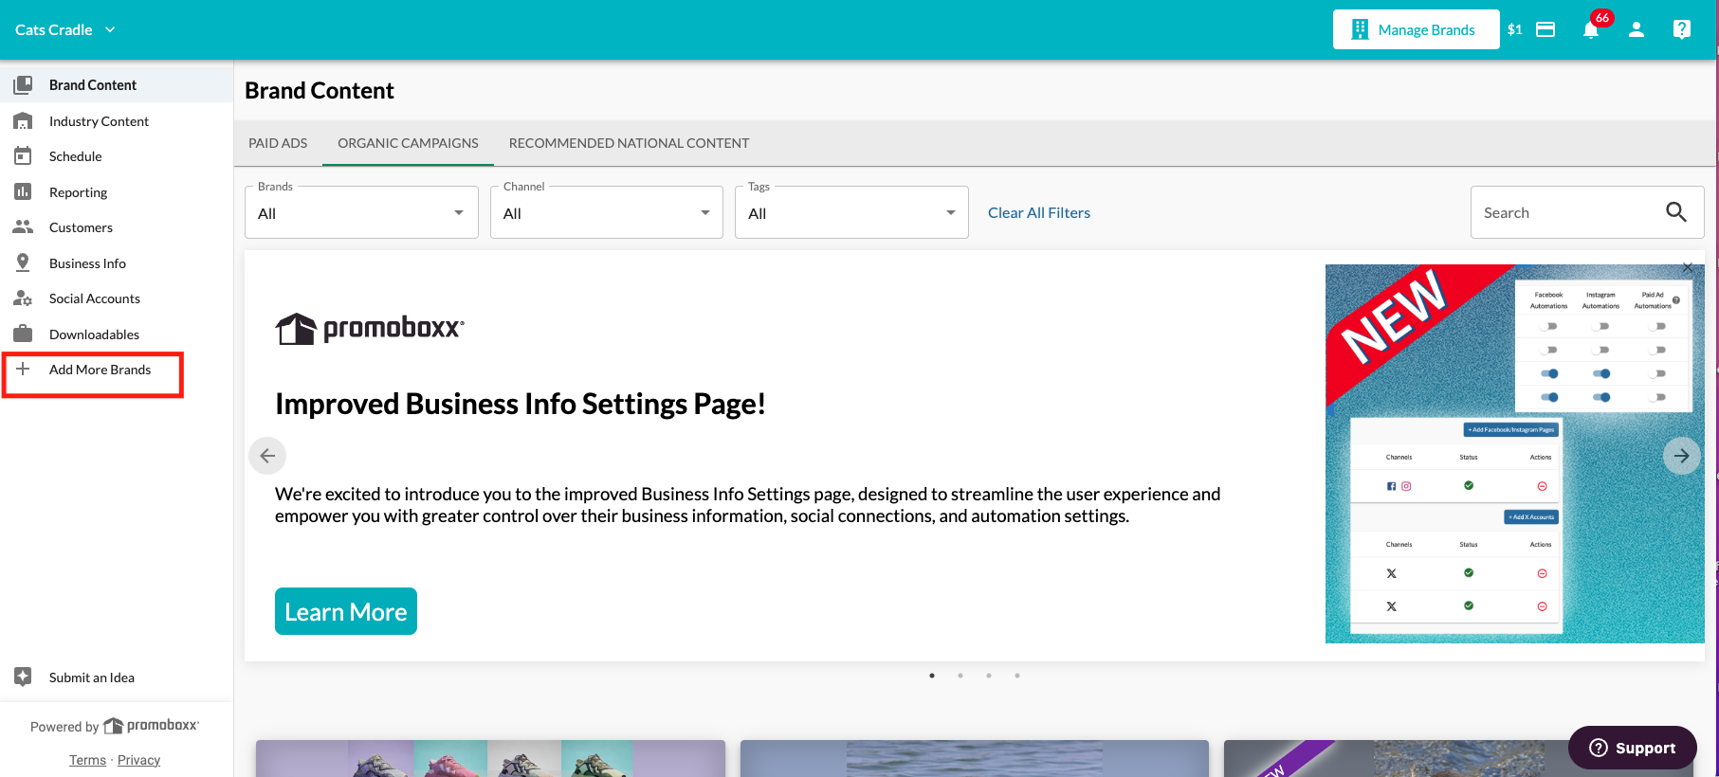
Task: Open the billing credit card icon
Action: click(1545, 30)
